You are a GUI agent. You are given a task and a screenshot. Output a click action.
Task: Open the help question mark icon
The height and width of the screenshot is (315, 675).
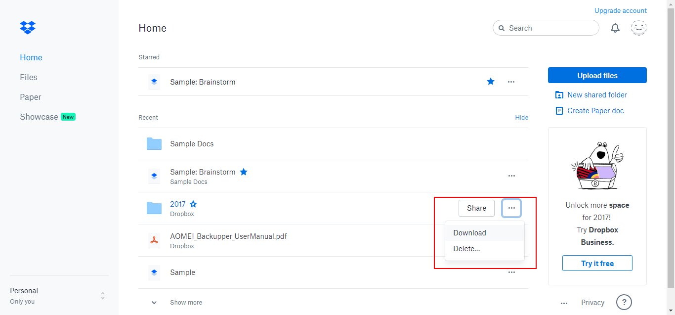pyautogui.click(x=624, y=302)
